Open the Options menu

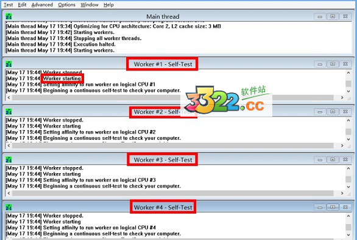click(66, 4)
